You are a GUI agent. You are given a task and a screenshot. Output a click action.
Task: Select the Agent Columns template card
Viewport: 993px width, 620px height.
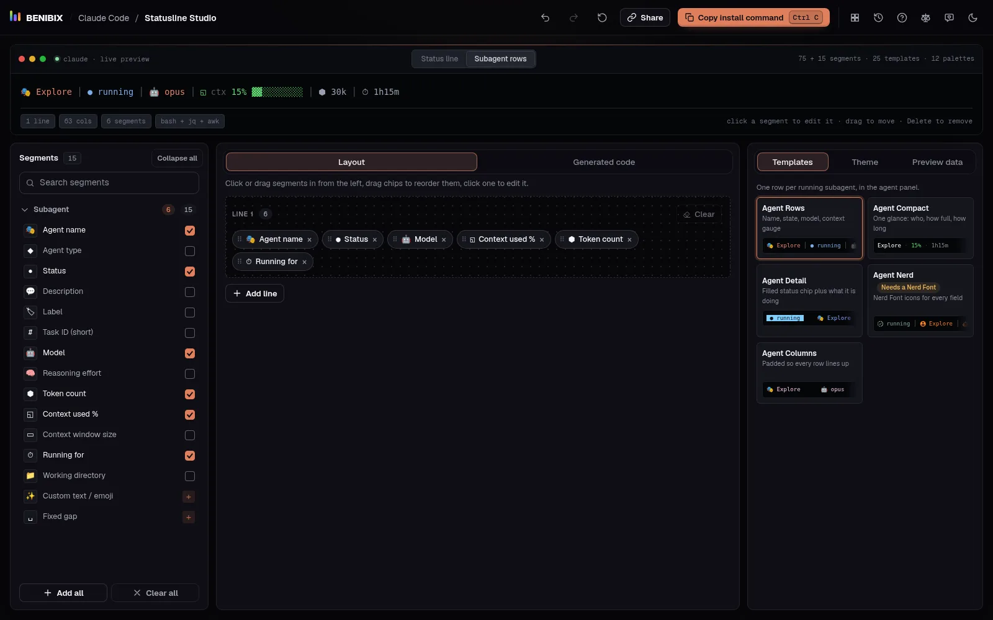[809, 373]
